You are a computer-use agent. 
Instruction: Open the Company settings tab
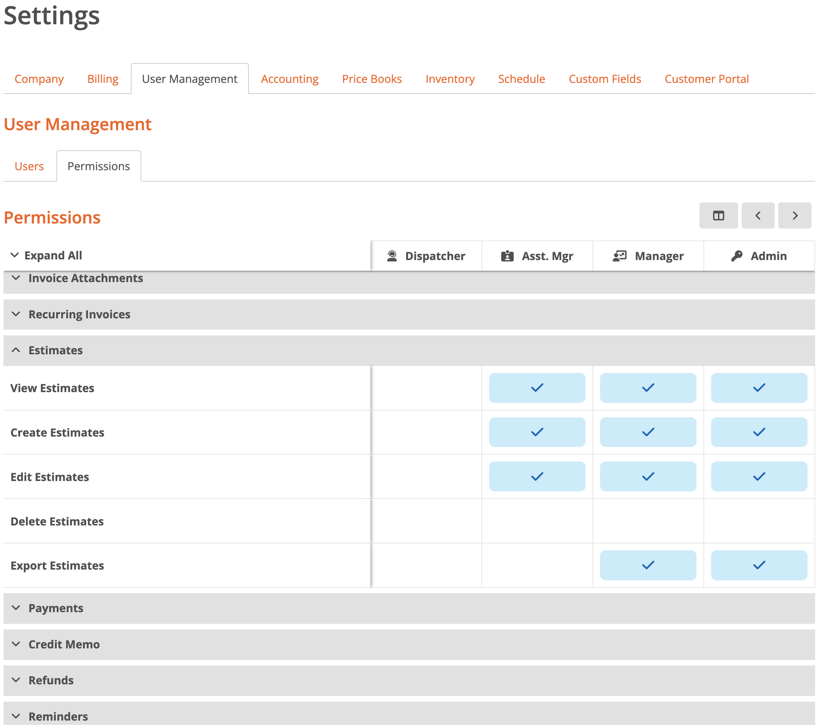[x=39, y=79]
